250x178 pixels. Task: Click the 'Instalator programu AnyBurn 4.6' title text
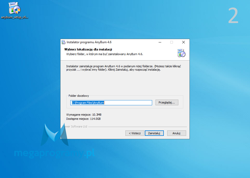[89, 42]
